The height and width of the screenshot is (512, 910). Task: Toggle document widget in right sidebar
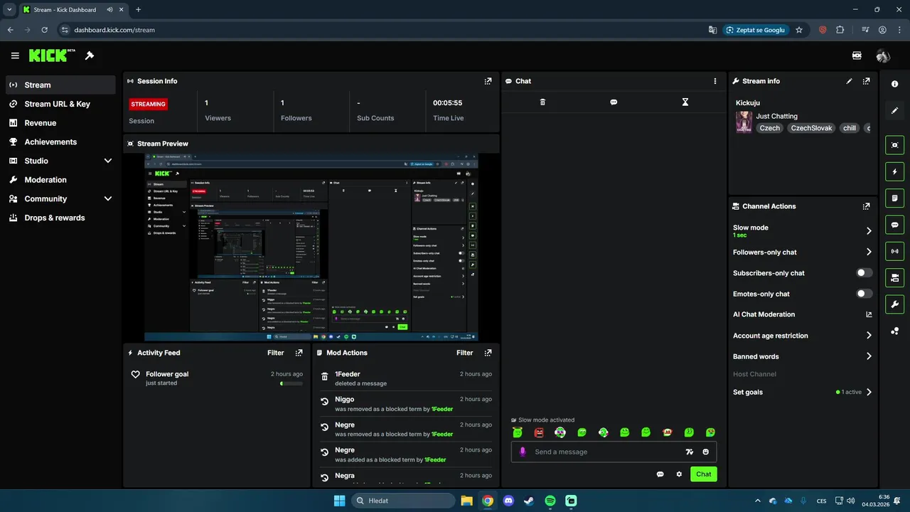(894, 198)
